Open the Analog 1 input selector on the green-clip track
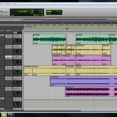This screenshot has width=117, height=117. [x=18, y=35]
